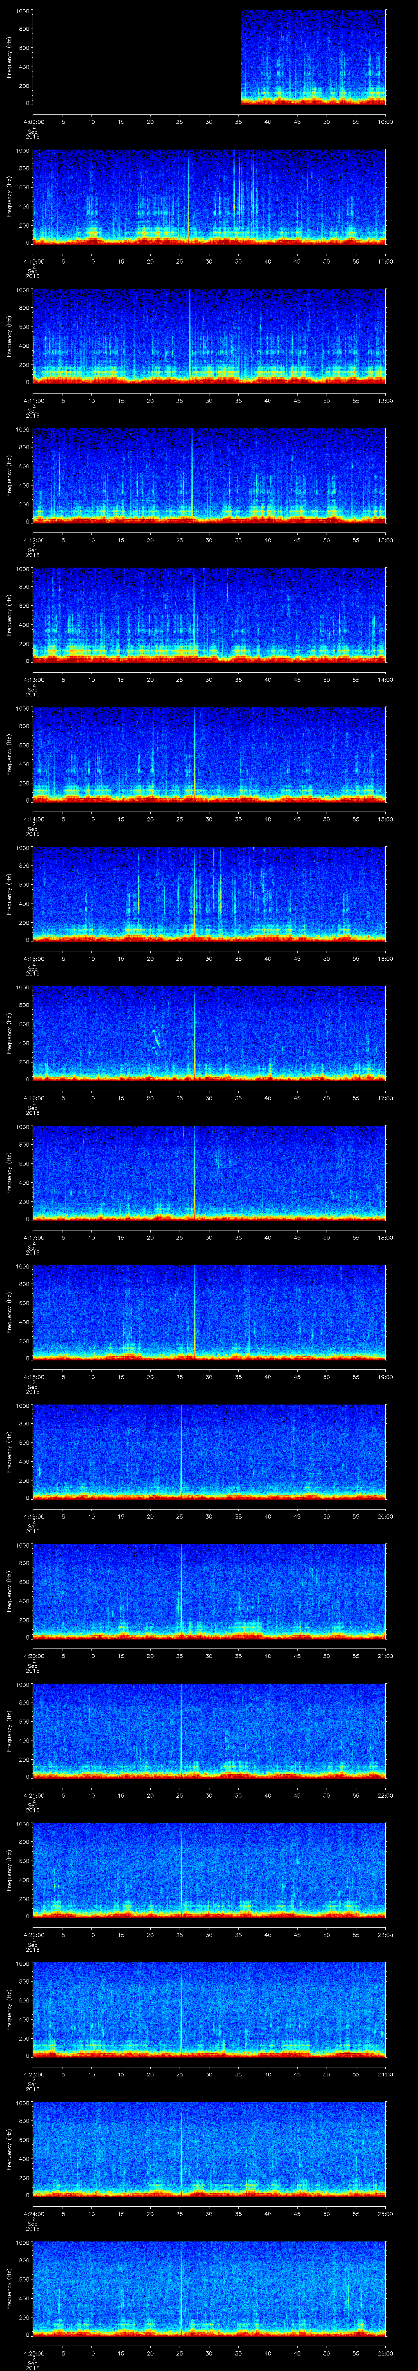Click Frequency (Hz) label of the 4:09:00 spectrogram
The image size is (418, 2371).
[x=9, y=58]
